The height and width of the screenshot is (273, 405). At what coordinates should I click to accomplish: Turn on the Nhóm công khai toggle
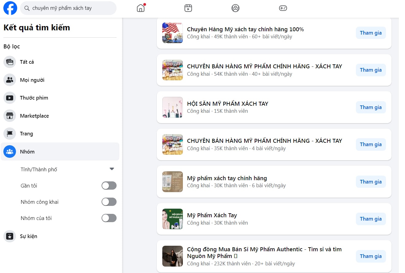point(109,202)
